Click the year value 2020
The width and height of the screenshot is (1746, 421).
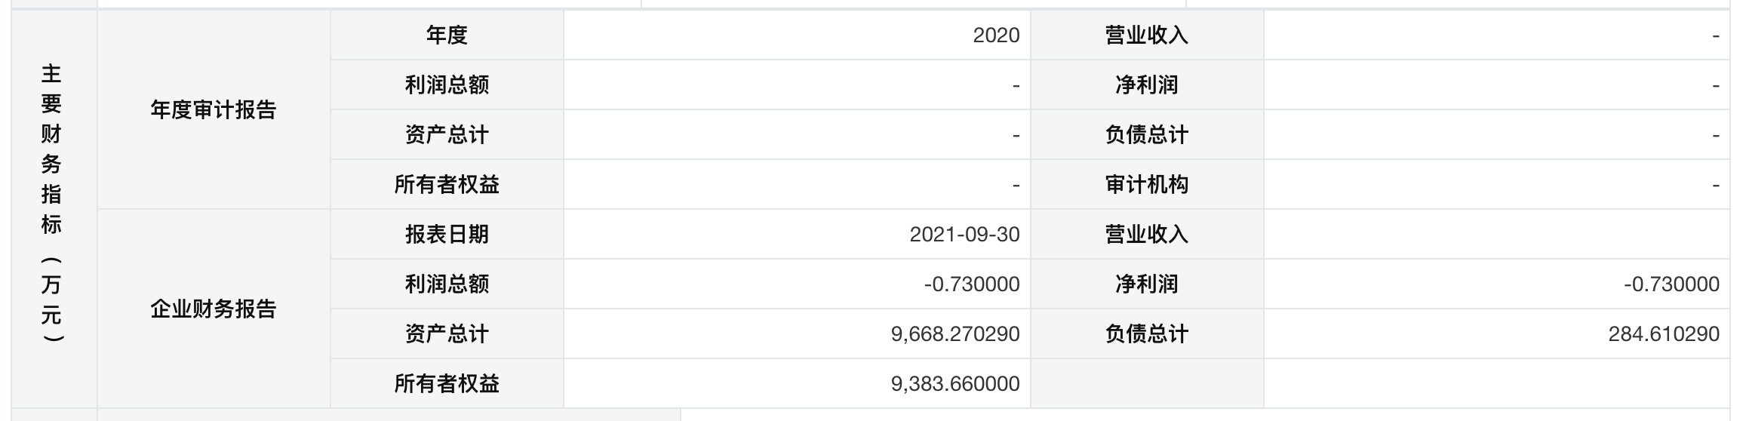(x=996, y=35)
